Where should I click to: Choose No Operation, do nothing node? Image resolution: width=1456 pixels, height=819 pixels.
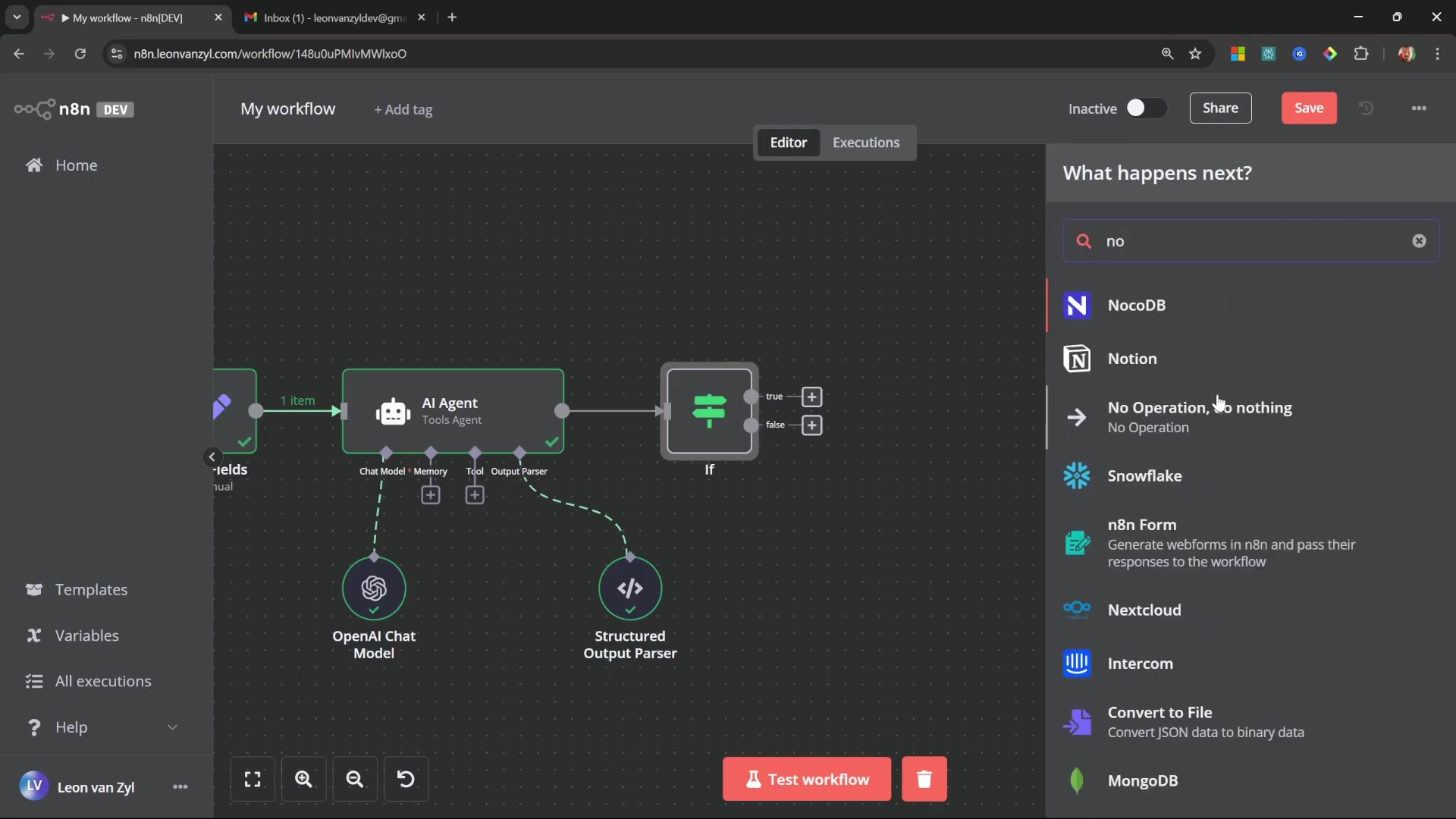pos(1198,417)
